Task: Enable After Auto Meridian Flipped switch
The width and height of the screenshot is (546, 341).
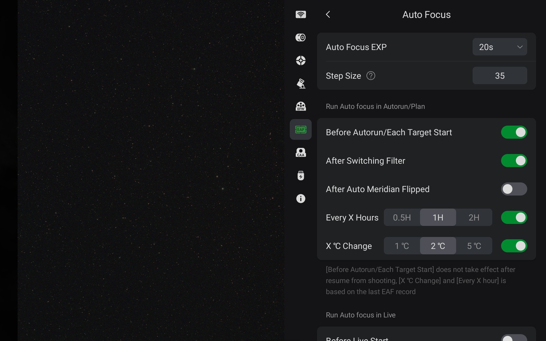Action: [x=514, y=189]
